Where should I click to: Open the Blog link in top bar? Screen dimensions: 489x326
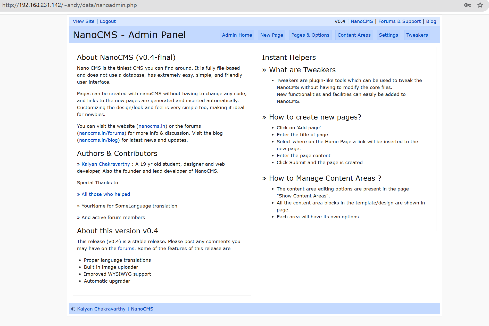click(431, 21)
